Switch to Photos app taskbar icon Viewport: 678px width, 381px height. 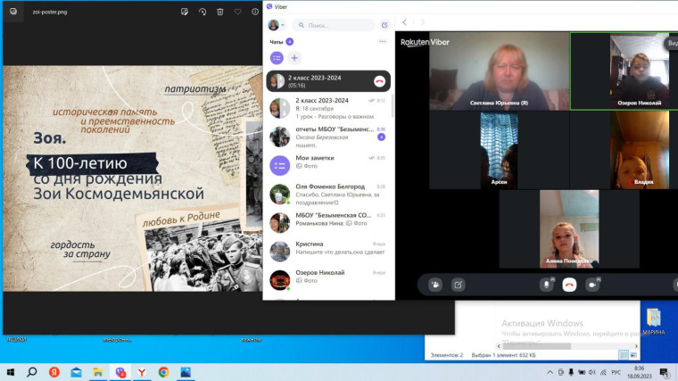tap(186, 372)
